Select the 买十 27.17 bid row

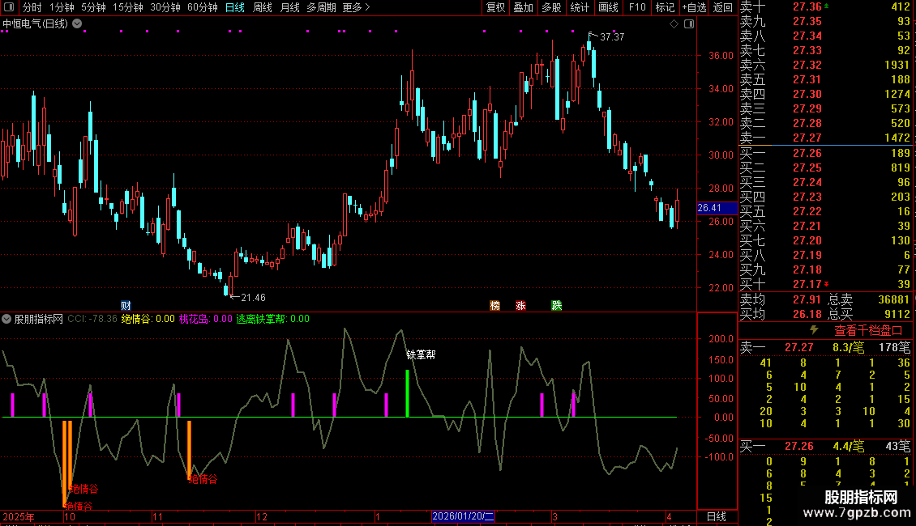[x=825, y=284]
